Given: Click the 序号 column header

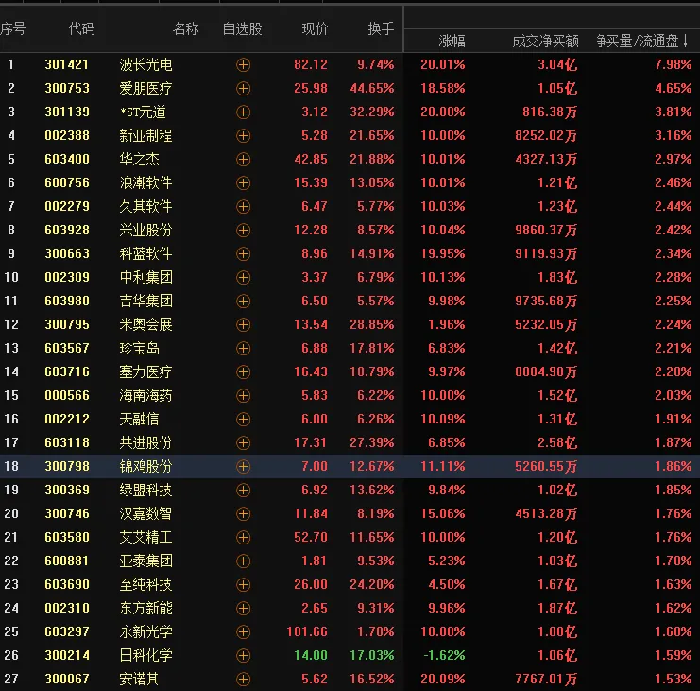Looking at the screenshot, I should click(13, 28).
